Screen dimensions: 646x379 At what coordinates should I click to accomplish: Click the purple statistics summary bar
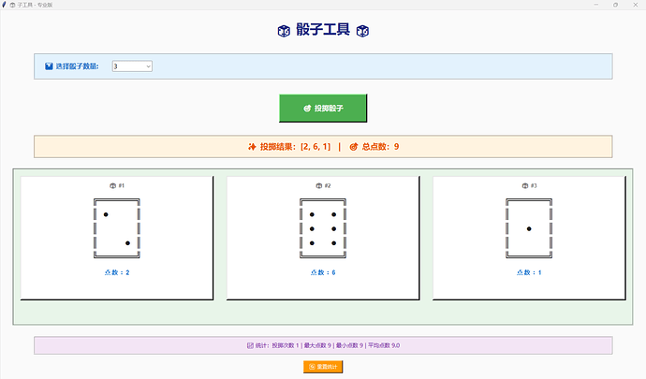pos(323,345)
